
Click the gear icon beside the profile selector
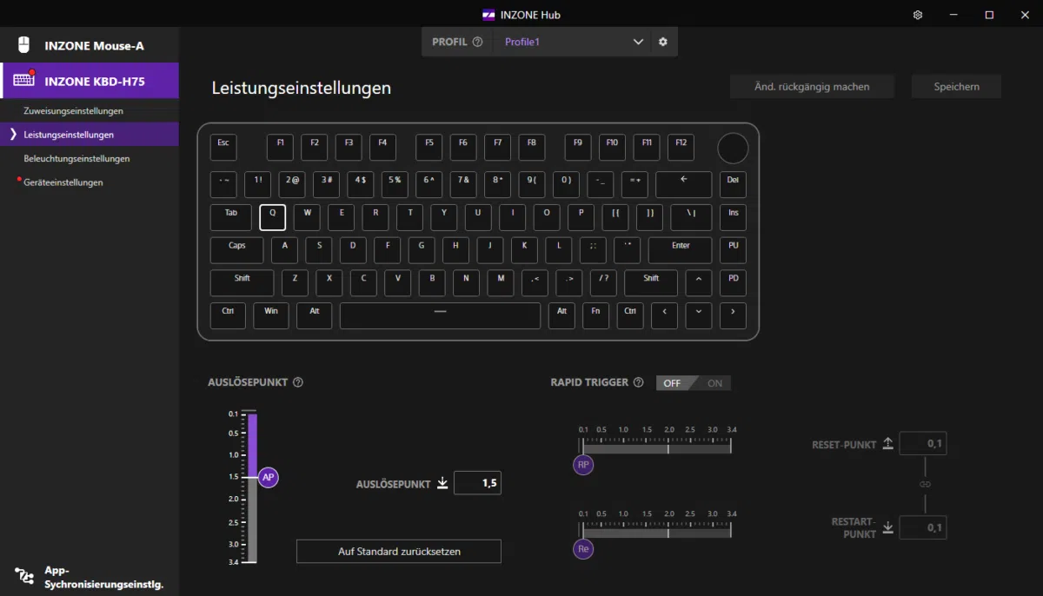pyautogui.click(x=663, y=41)
